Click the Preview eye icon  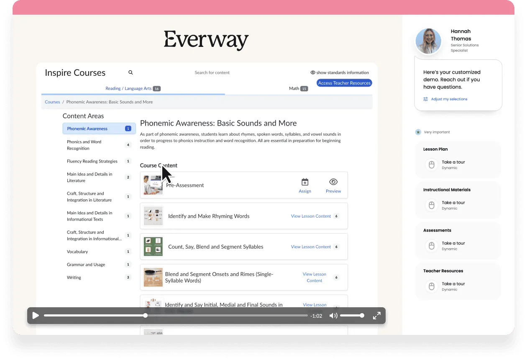point(333,182)
